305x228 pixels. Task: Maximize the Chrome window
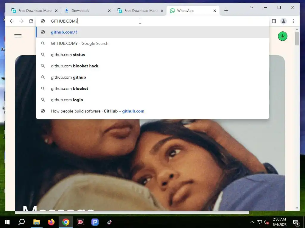279,7
